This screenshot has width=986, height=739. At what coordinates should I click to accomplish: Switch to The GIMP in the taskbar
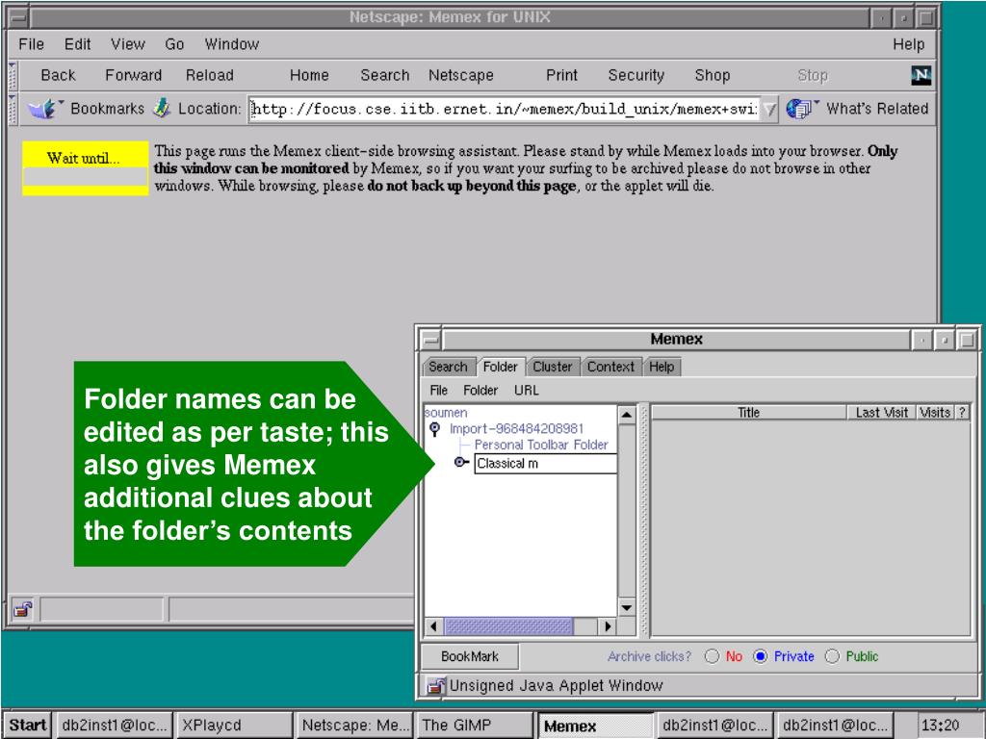(474, 726)
